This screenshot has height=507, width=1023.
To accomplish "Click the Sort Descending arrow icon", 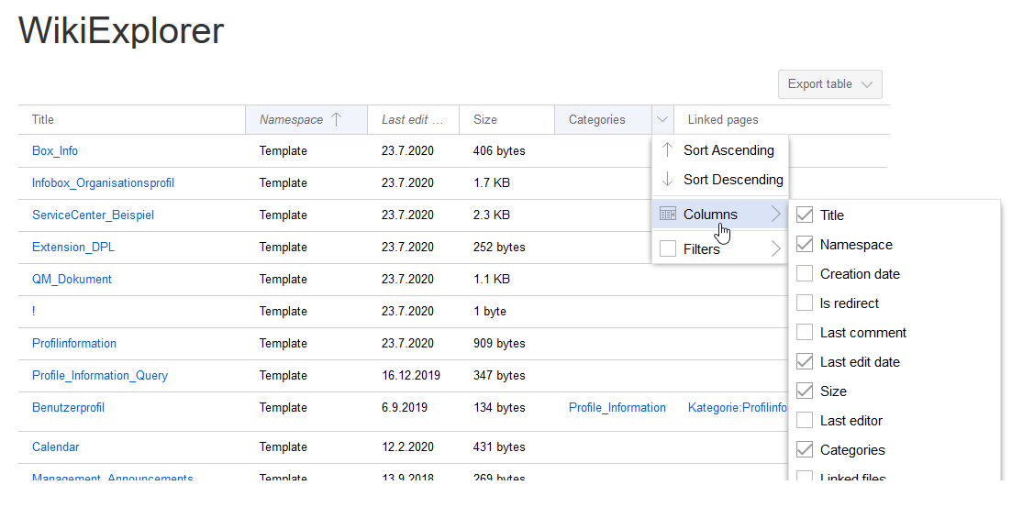I will (x=667, y=179).
